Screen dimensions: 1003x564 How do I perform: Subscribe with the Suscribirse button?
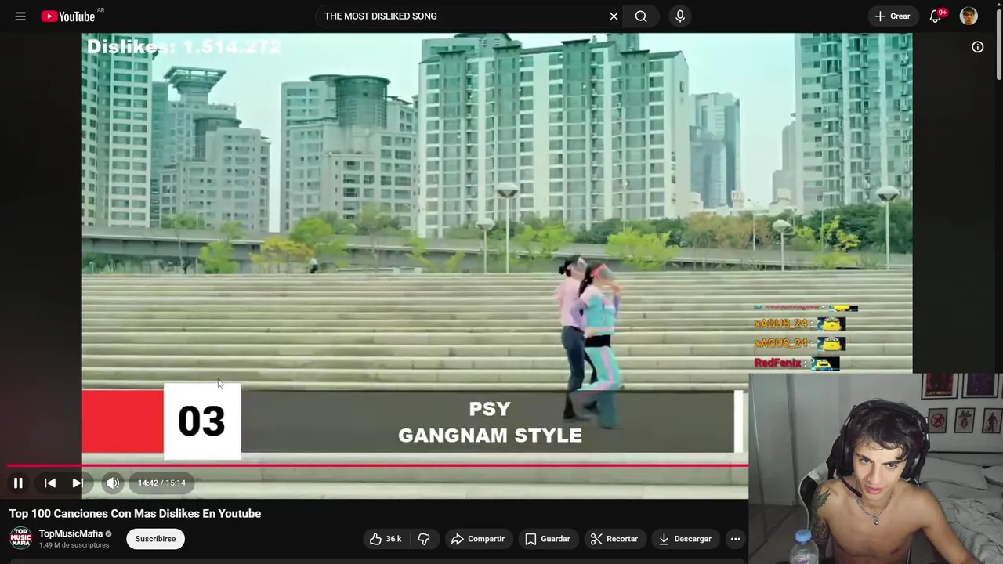tap(155, 539)
